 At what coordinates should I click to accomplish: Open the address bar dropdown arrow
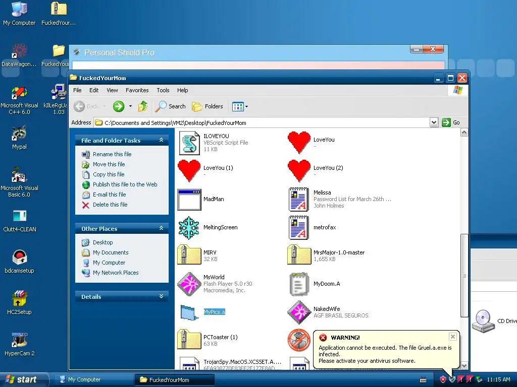pos(434,122)
